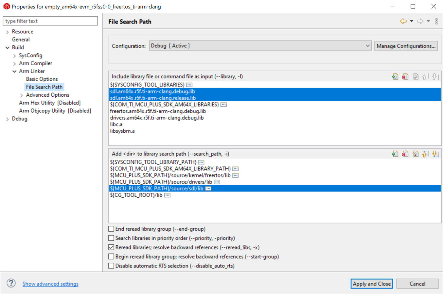Image resolution: width=443 pixels, height=294 pixels.
Task: Expand the ${SYSCONFIG_TOOL_LIBRARIES} variable ellipsis
Action: coord(189,85)
